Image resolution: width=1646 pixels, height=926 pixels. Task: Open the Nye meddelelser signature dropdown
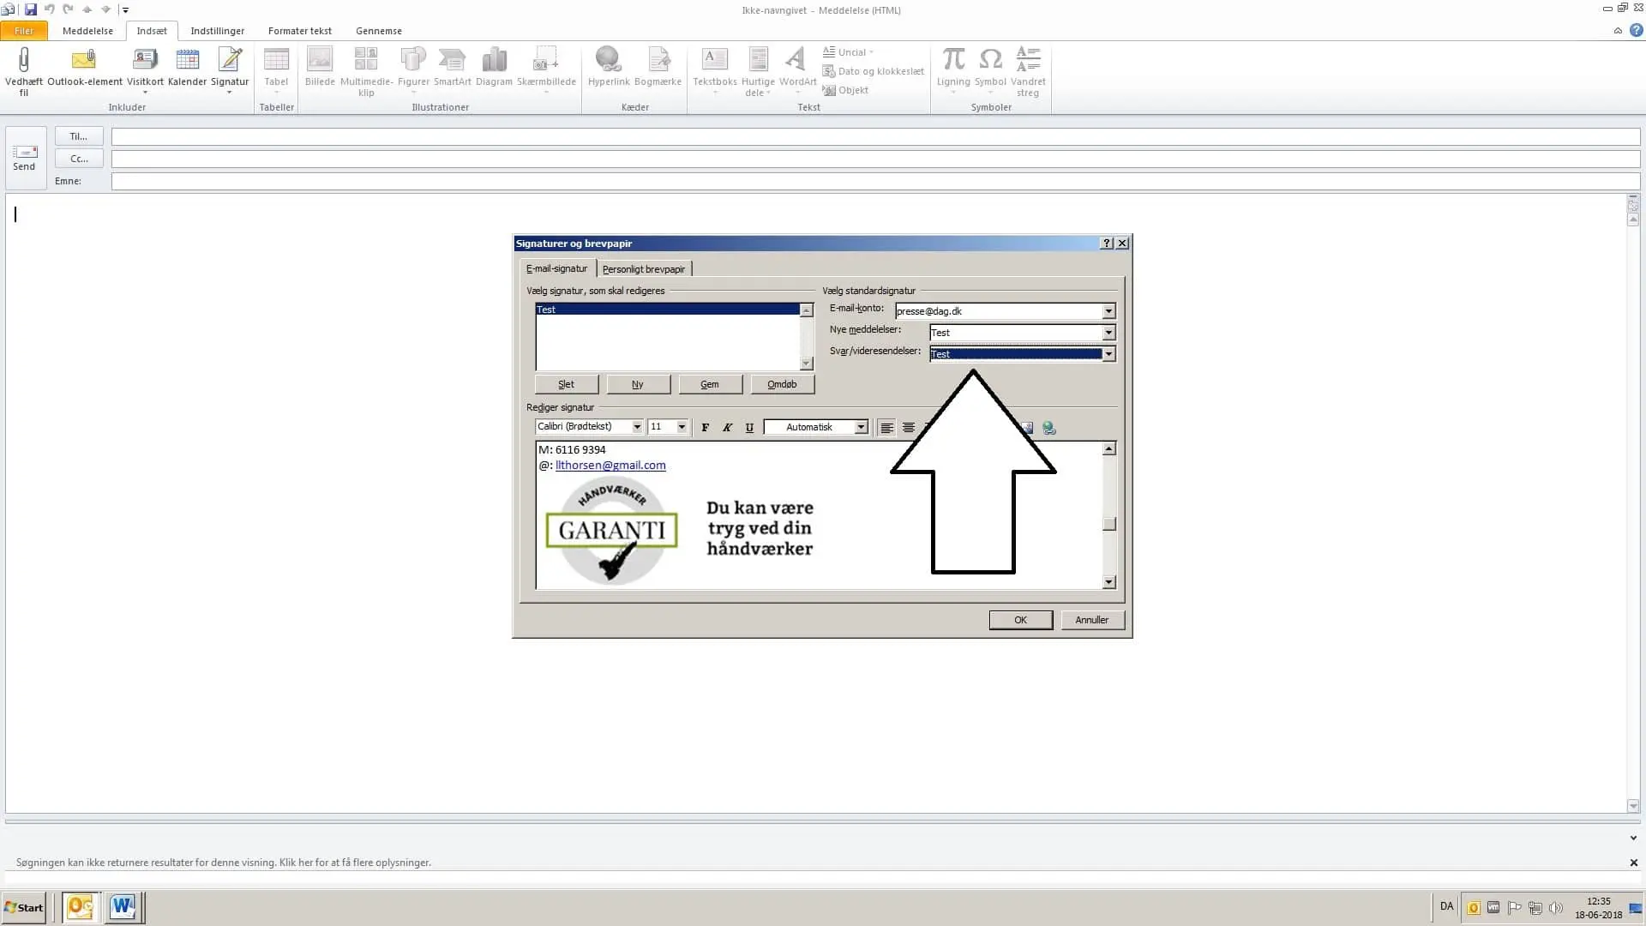pyautogui.click(x=1108, y=333)
